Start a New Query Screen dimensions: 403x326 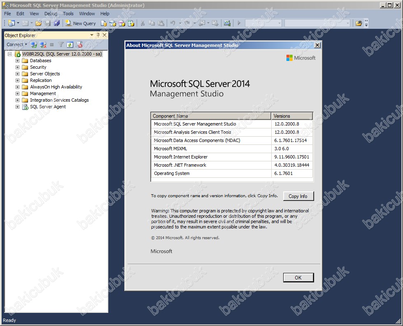click(80, 23)
